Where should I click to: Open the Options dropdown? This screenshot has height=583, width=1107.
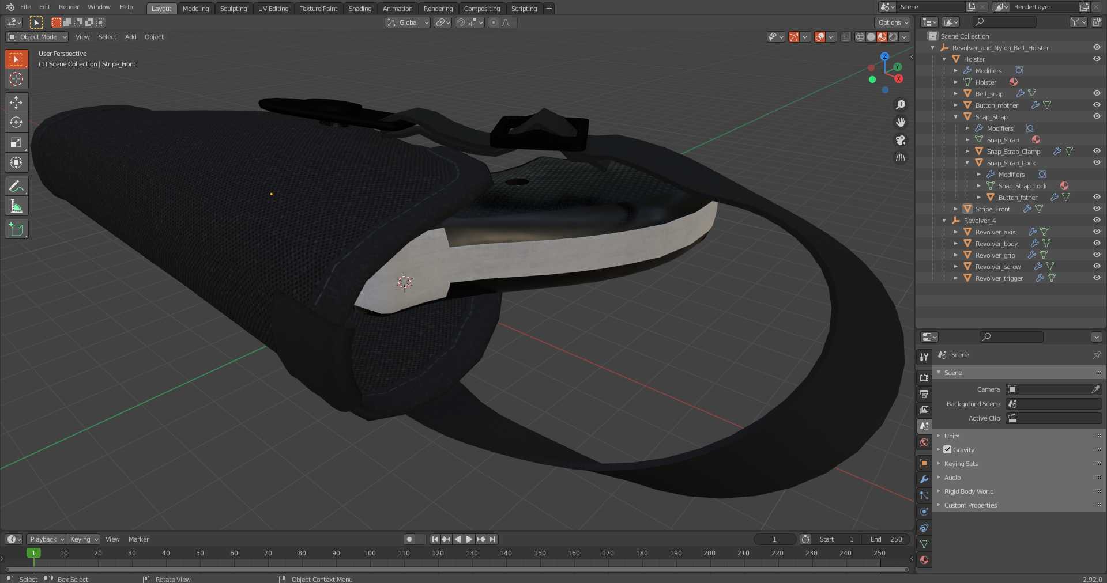coord(893,22)
